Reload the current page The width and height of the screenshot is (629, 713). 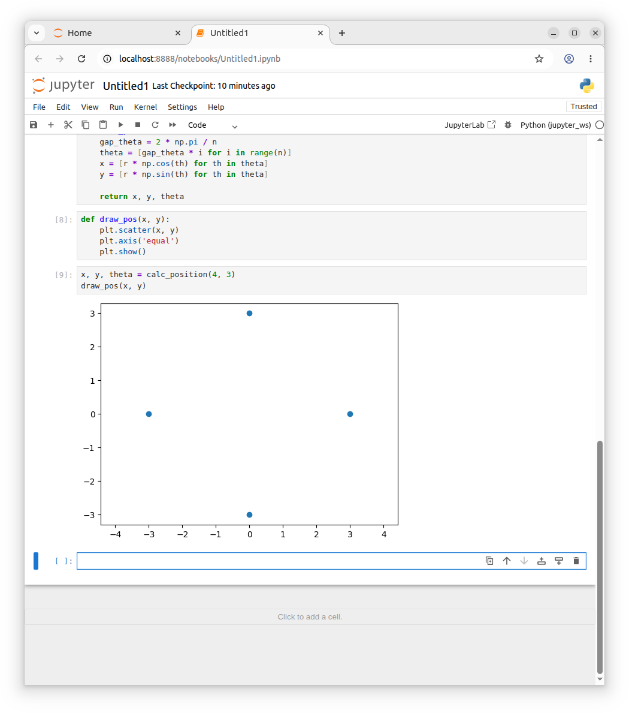tap(81, 59)
